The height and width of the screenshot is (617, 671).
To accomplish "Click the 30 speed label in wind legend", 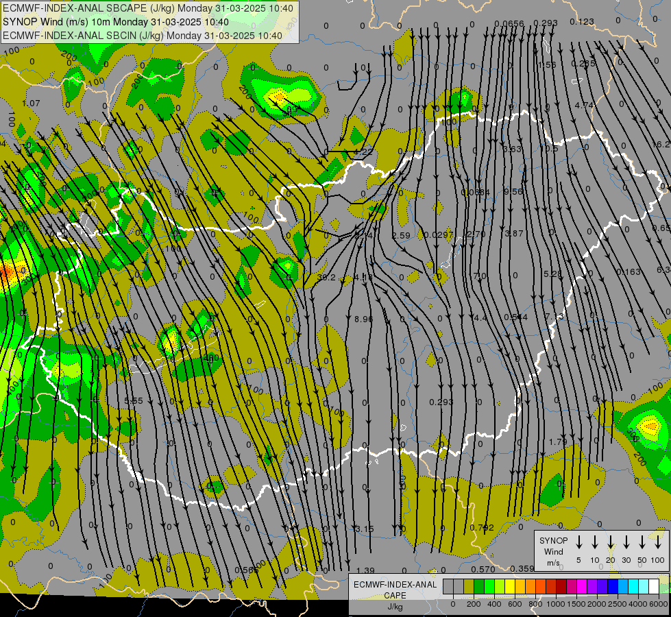I will [x=626, y=560].
